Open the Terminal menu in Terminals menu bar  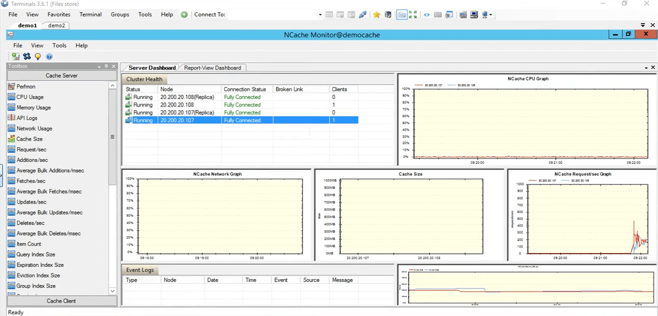click(x=90, y=14)
